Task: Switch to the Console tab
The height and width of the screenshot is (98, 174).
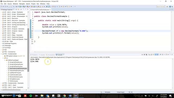Action: 60,55
